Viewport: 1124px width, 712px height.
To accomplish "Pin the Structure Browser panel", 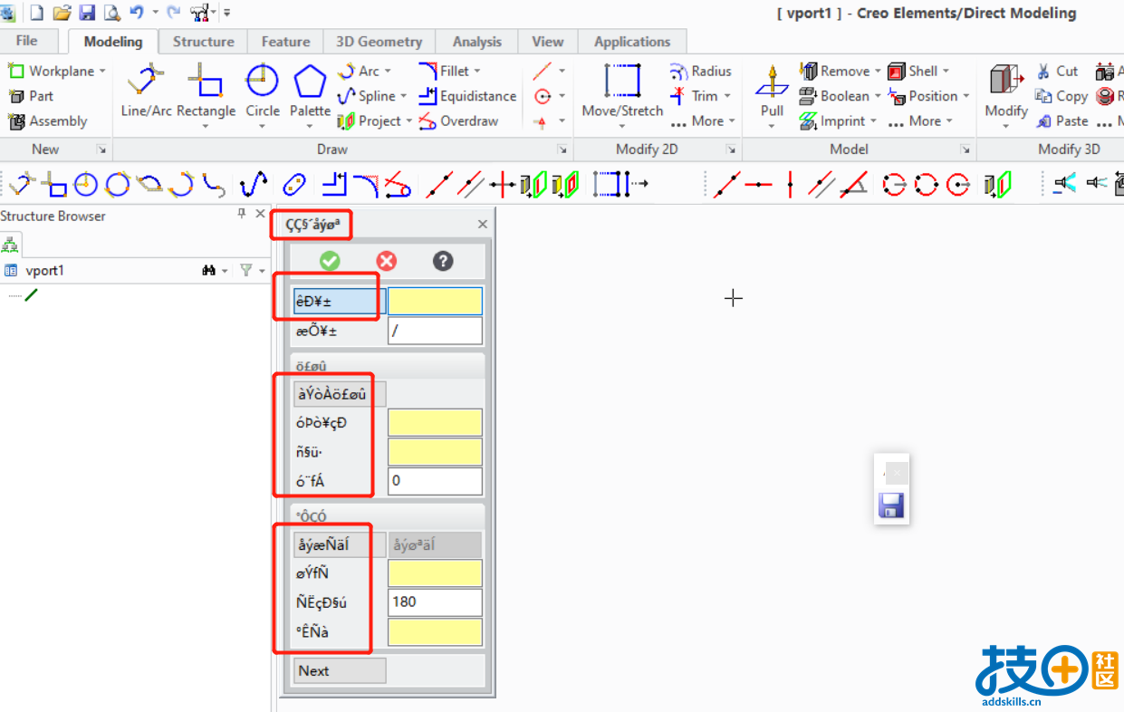I will 242,215.
